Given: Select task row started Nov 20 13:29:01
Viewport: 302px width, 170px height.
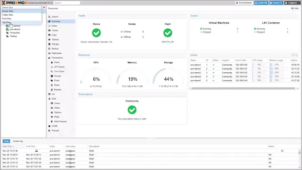Looking at the screenshot, I should [x=150, y=155].
